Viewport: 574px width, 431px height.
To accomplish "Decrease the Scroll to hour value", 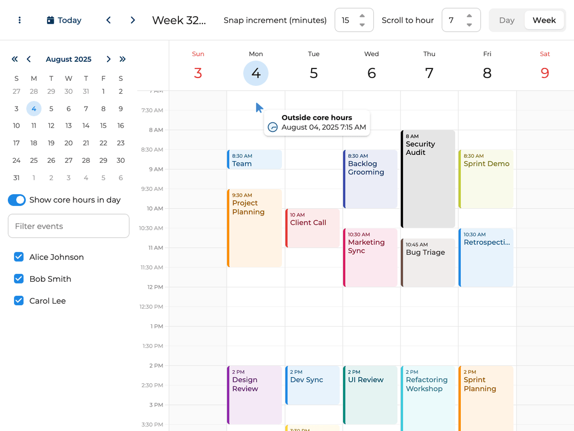I will click(470, 25).
